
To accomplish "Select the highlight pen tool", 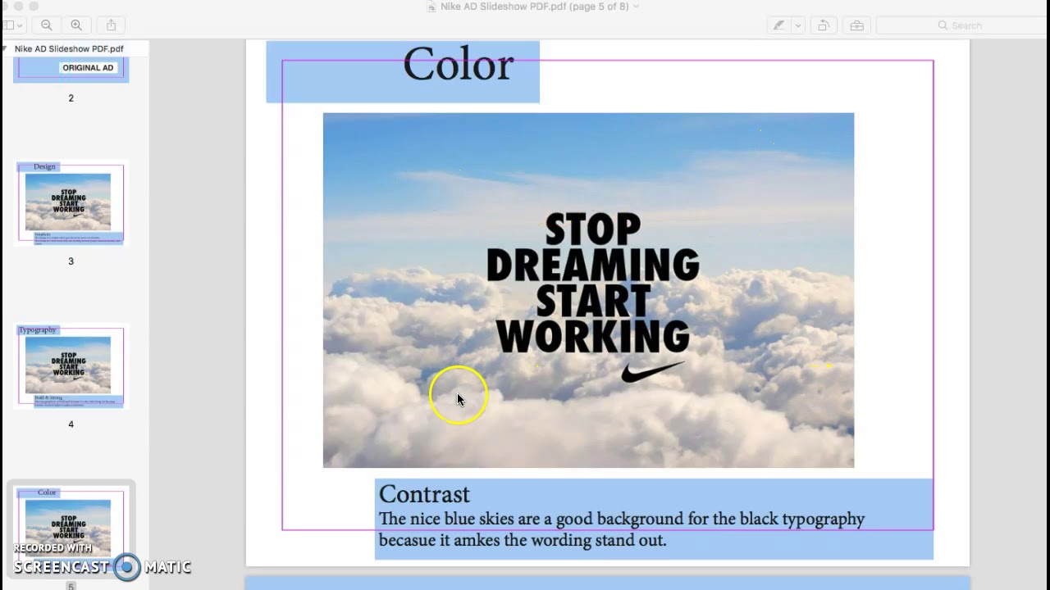I will 778,25.
